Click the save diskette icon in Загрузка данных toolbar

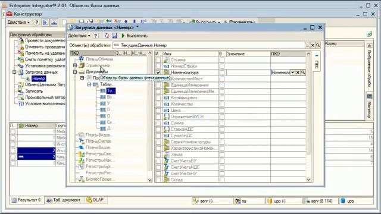pos(115,36)
